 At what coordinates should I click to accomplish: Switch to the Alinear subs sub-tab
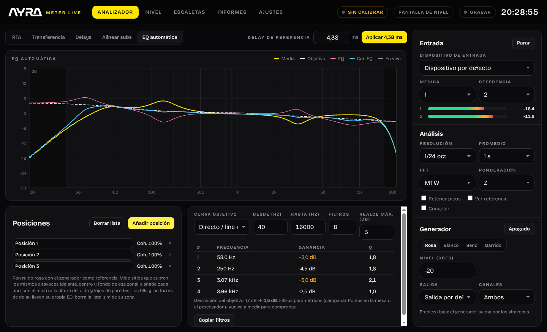click(x=117, y=37)
